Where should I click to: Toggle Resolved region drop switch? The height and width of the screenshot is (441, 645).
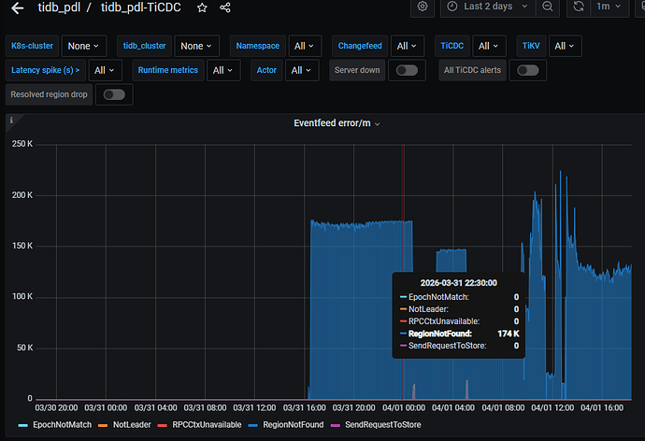(x=114, y=94)
